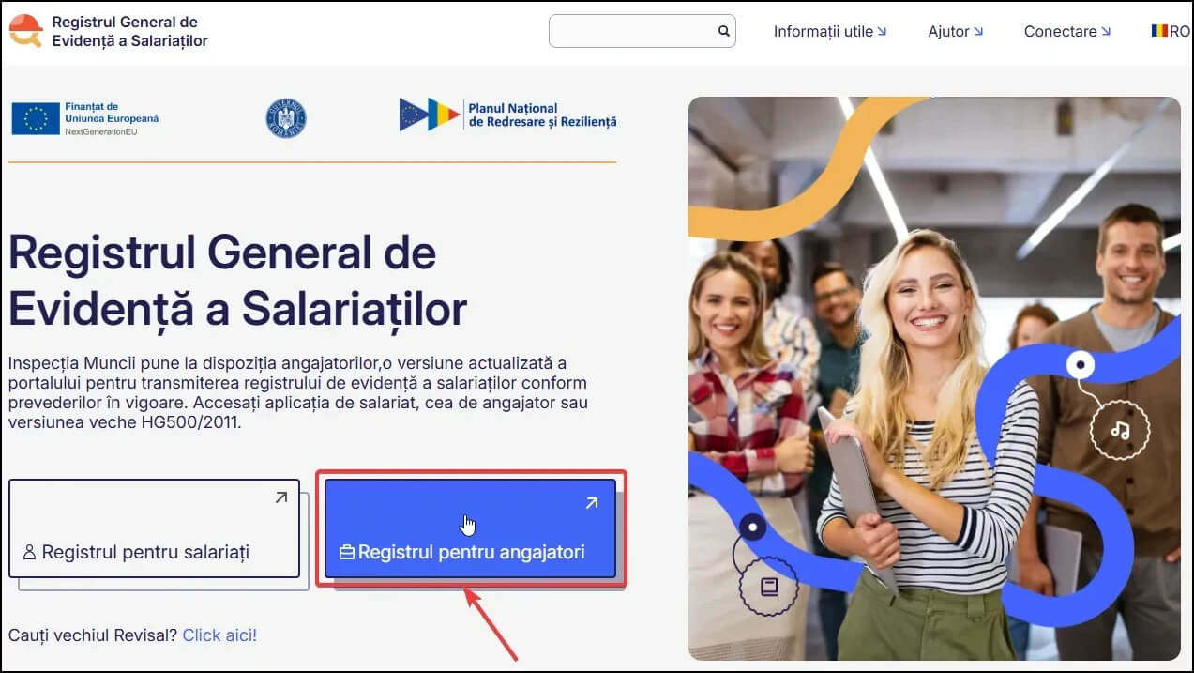The width and height of the screenshot is (1194, 673).
Task: Click the external arrow on Registrul pentru angajatori
Action: (x=592, y=503)
